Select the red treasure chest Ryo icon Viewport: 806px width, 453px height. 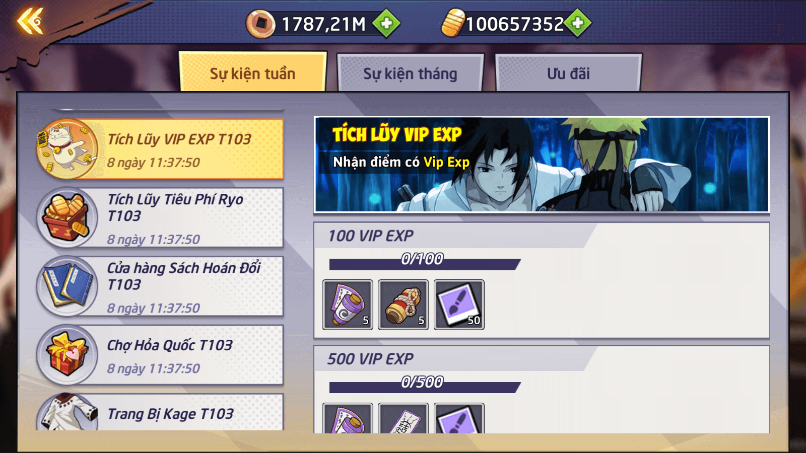67,217
